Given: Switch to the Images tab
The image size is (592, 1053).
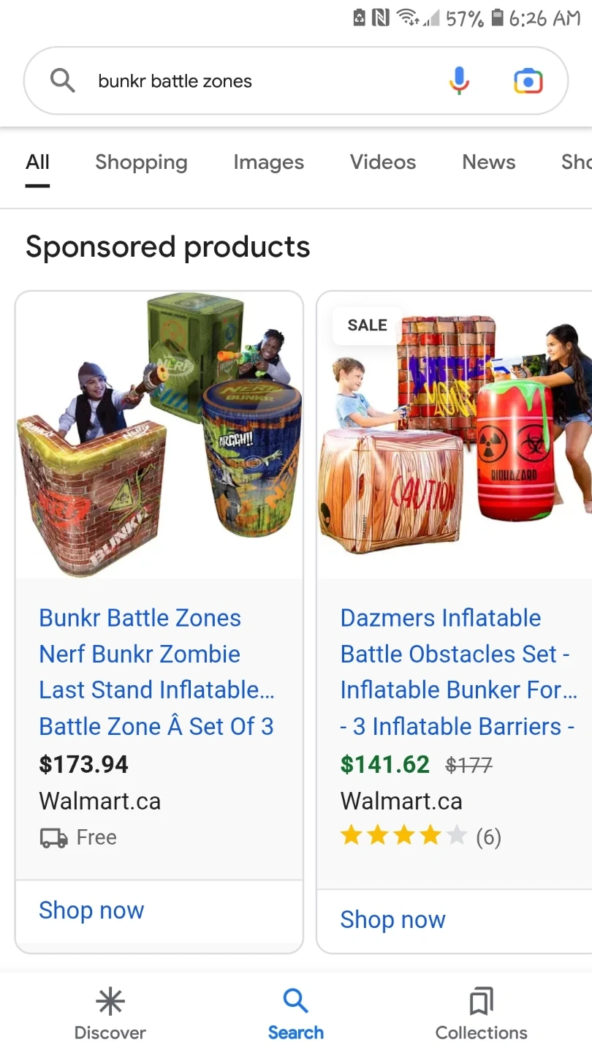Looking at the screenshot, I should click(268, 162).
